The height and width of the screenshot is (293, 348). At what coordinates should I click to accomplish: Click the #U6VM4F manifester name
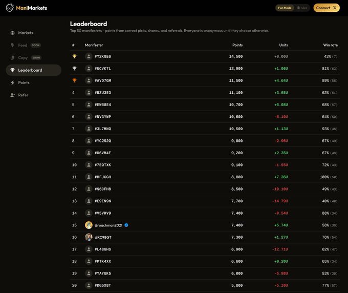[x=103, y=153]
